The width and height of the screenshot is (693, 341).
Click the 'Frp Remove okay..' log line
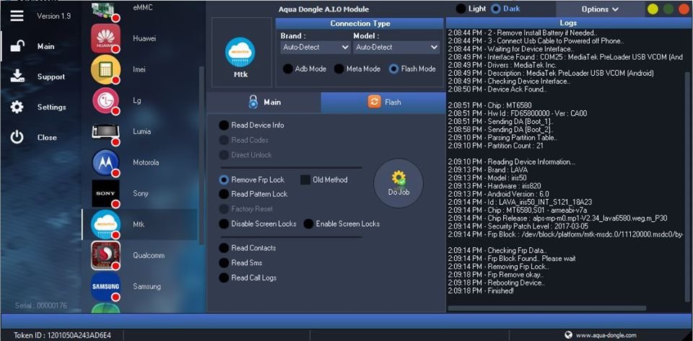tap(495, 275)
